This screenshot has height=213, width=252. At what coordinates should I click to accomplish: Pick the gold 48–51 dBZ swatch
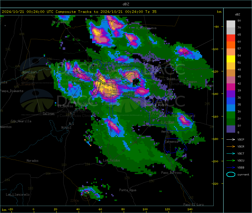pyautogui.click(x=231, y=66)
